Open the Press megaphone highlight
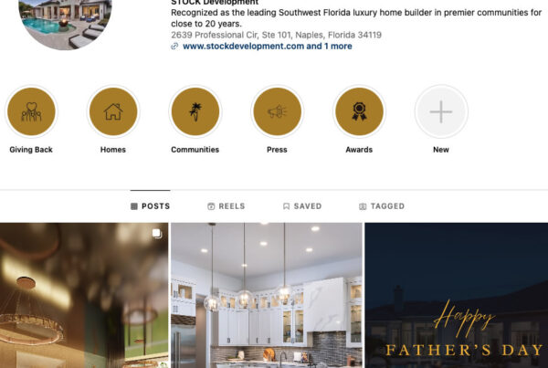This screenshot has height=368, width=548. click(x=277, y=111)
